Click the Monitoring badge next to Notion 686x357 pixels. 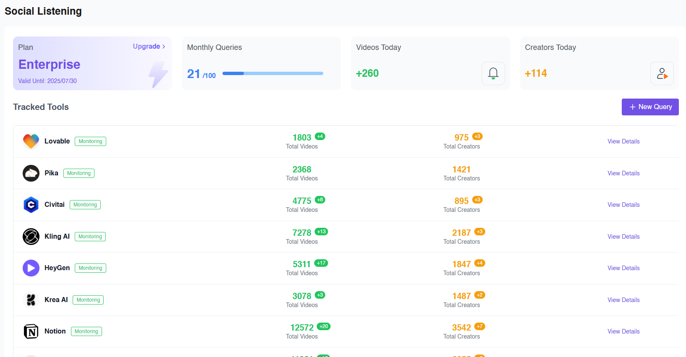coord(86,331)
